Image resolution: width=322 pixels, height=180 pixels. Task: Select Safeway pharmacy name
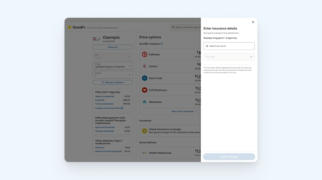coord(154,54)
